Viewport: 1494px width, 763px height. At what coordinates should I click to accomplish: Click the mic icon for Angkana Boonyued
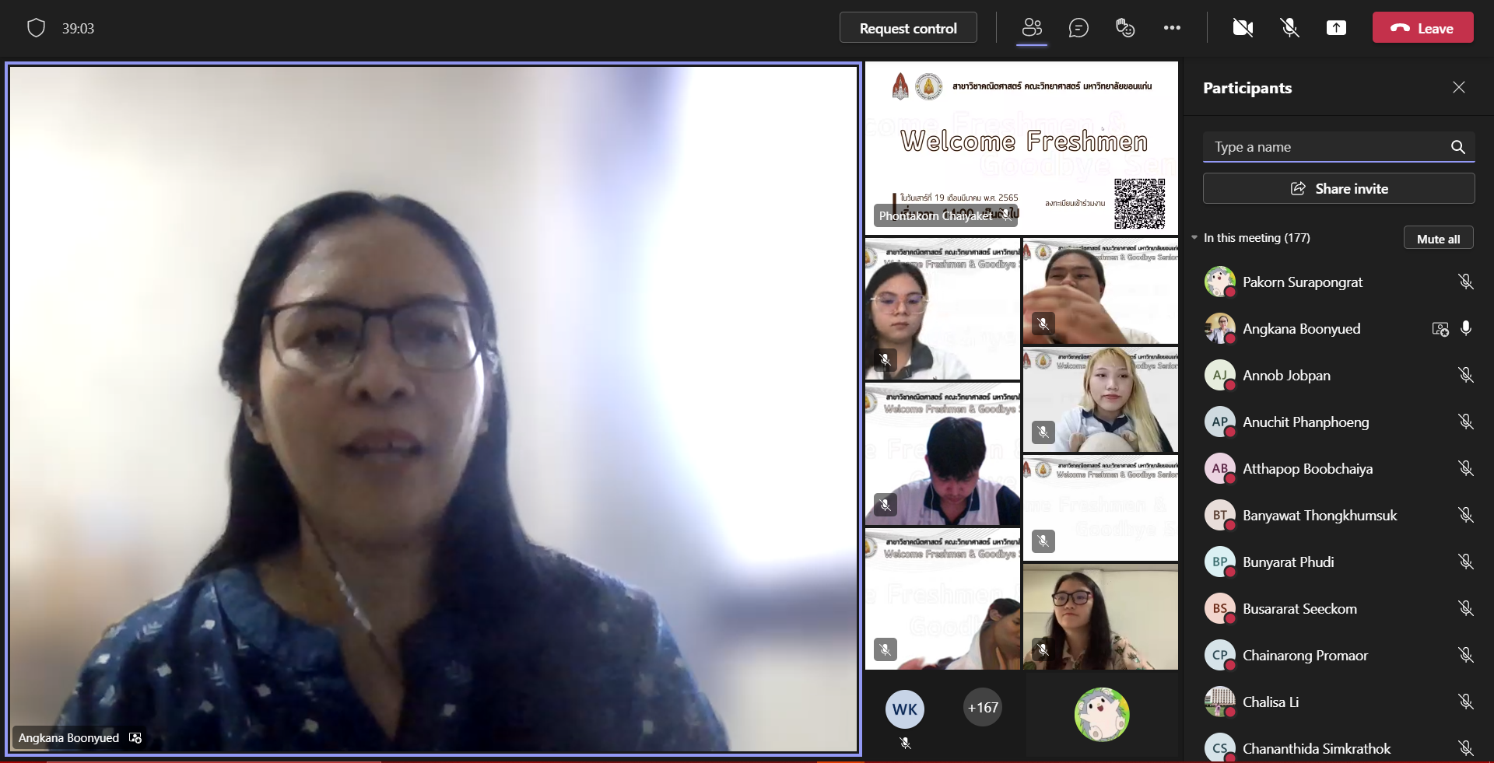[1466, 328]
